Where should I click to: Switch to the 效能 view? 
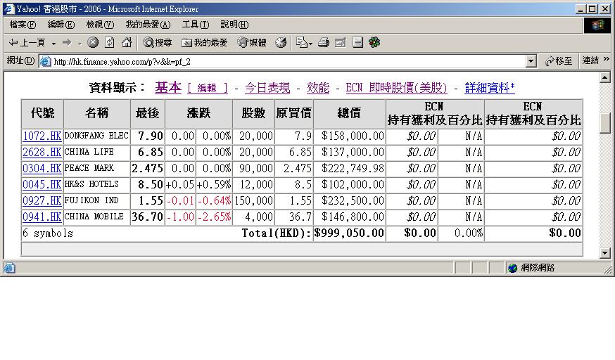pos(318,88)
